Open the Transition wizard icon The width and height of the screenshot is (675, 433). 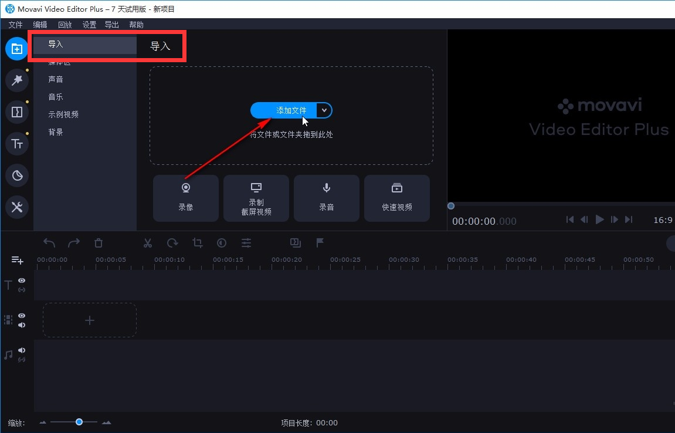point(296,243)
